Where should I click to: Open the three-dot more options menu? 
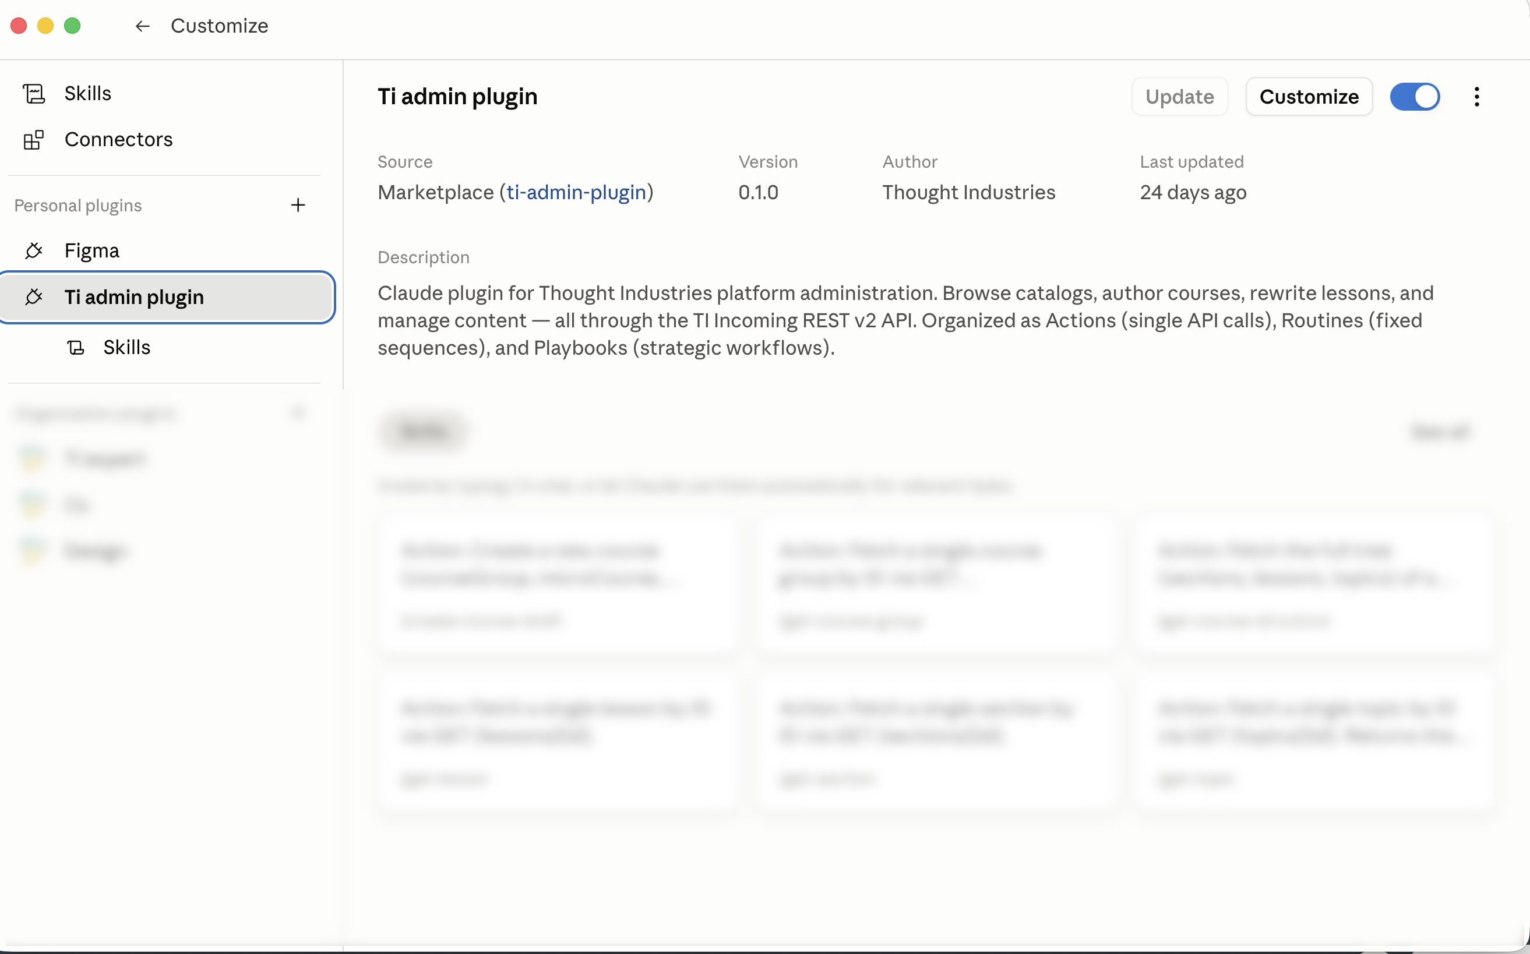click(1477, 97)
